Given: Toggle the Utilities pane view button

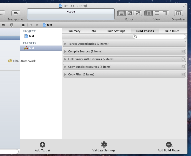Looking at the screenshot, I should (x=165, y=13).
